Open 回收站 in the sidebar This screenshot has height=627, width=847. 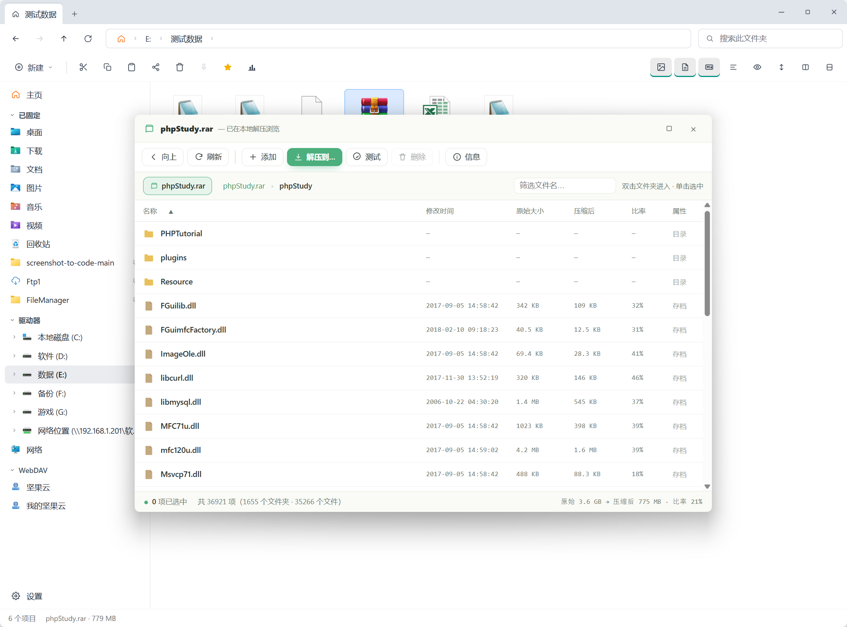tap(38, 244)
